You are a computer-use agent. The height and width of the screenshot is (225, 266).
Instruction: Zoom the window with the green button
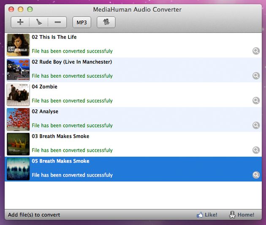[x=30, y=9]
